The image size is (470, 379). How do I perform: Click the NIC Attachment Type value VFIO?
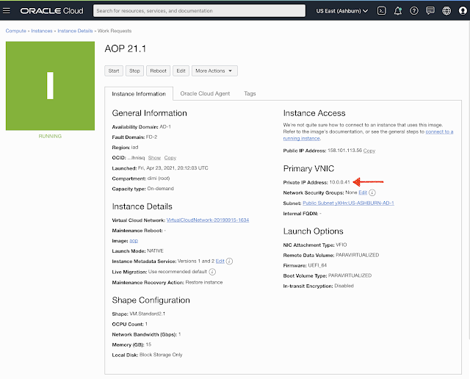(341, 245)
